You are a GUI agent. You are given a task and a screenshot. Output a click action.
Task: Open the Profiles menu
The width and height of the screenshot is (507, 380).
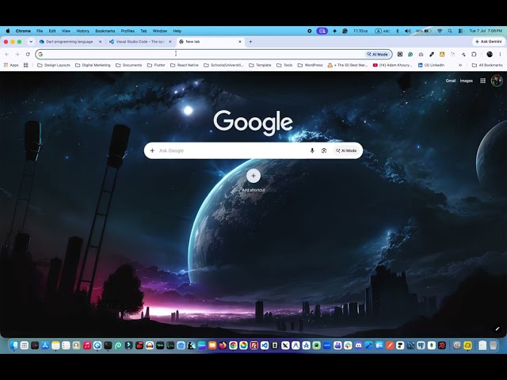[128, 31]
